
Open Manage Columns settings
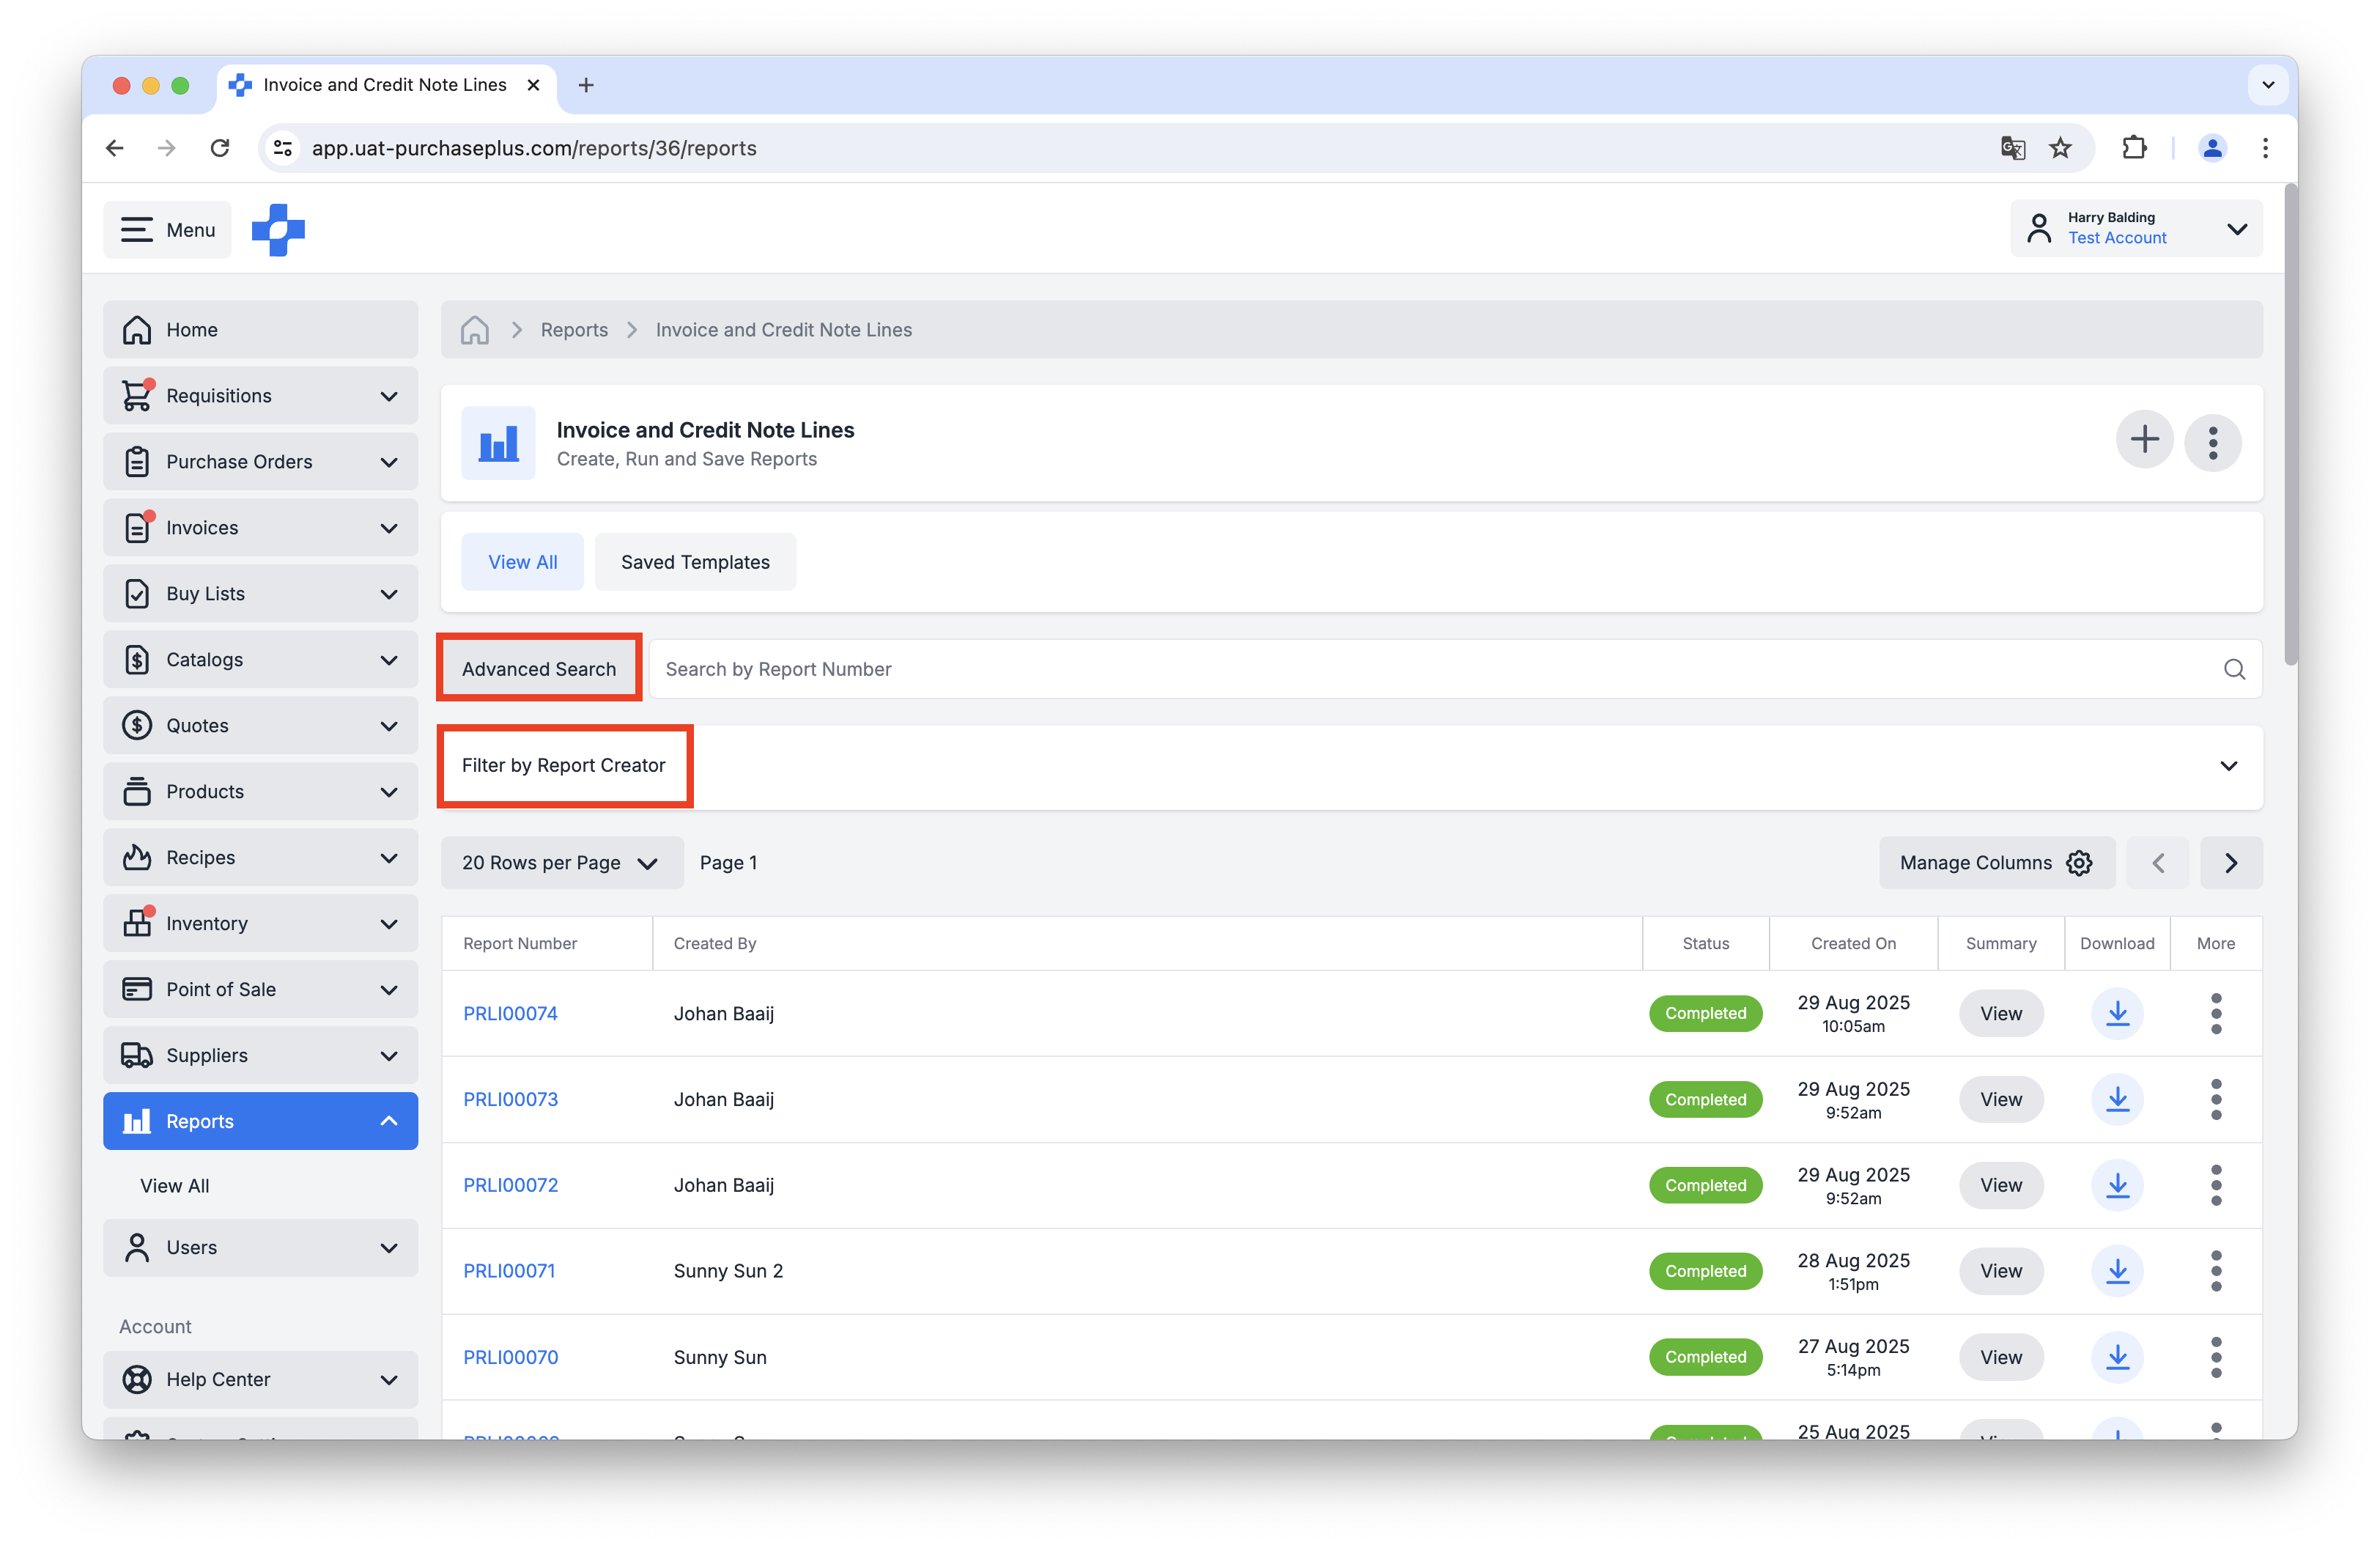tap(1995, 863)
